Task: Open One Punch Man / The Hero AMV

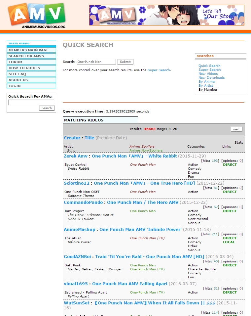Action: tap(143, 202)
